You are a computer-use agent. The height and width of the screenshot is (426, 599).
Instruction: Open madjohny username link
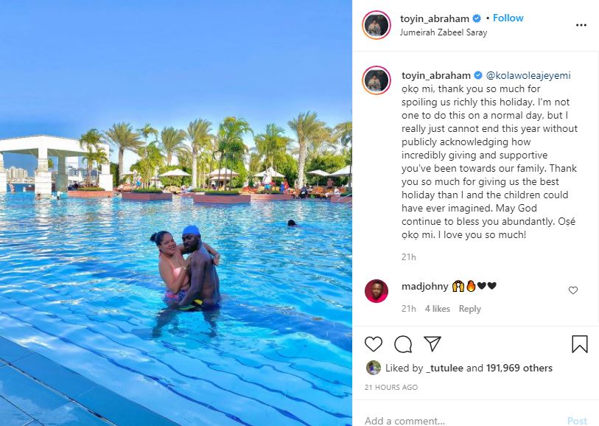pyautogui.click(x=425, y=286)
